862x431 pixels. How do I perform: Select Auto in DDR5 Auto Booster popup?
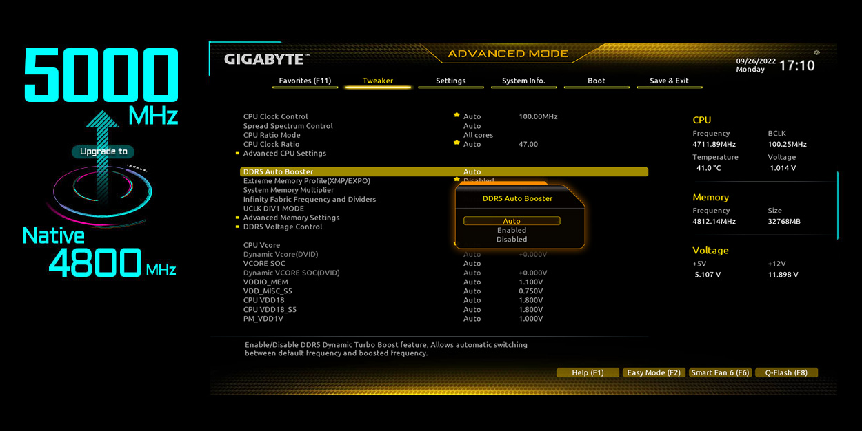512,221
